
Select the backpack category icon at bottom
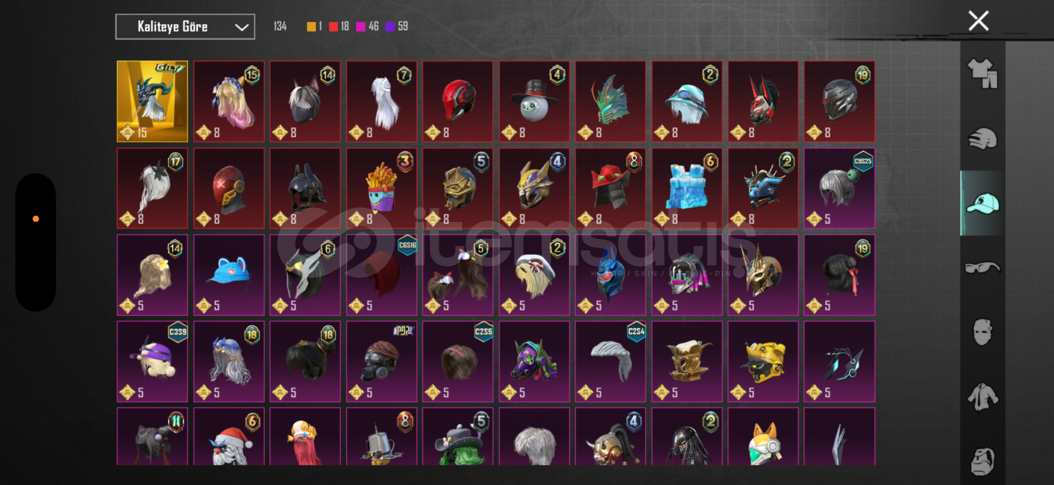(983, 461)
